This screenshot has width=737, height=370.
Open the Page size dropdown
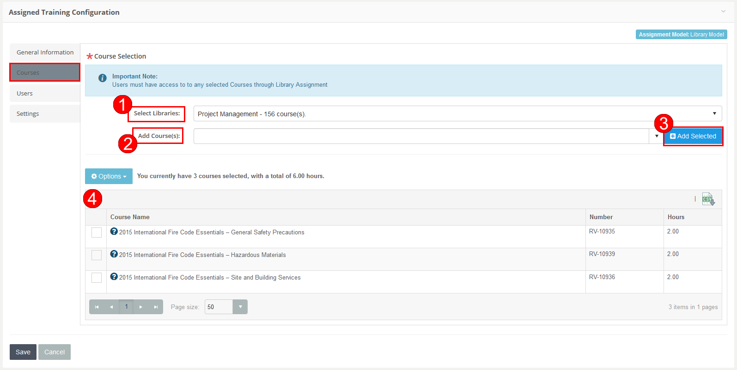pyautogui.click(x=240, y=307)
